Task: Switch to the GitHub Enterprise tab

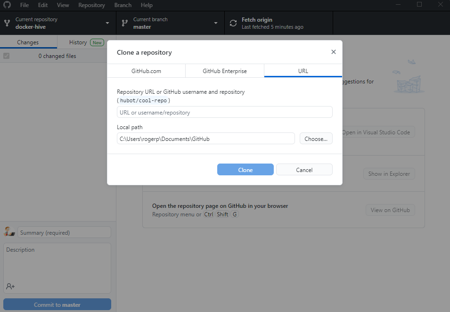Action: click(x=225, y=71)
